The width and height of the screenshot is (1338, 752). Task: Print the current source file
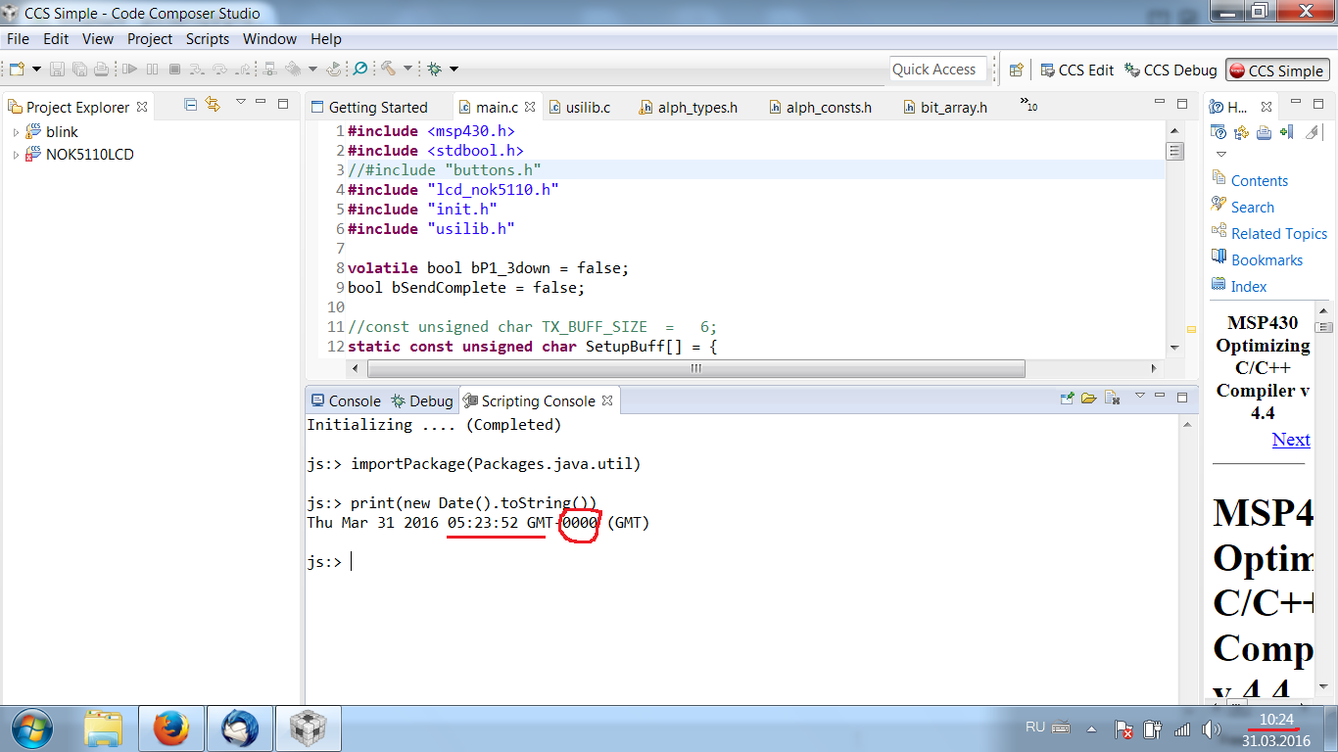[103, 70]
